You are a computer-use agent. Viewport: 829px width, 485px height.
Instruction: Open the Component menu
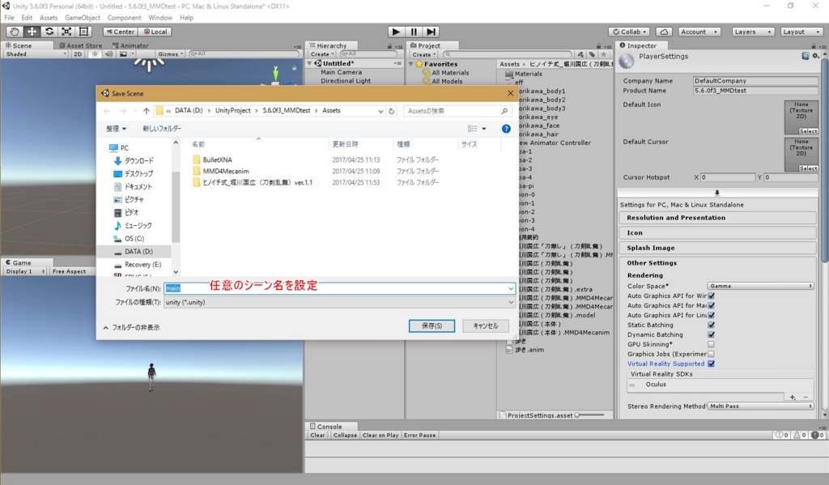pos(124,18)
